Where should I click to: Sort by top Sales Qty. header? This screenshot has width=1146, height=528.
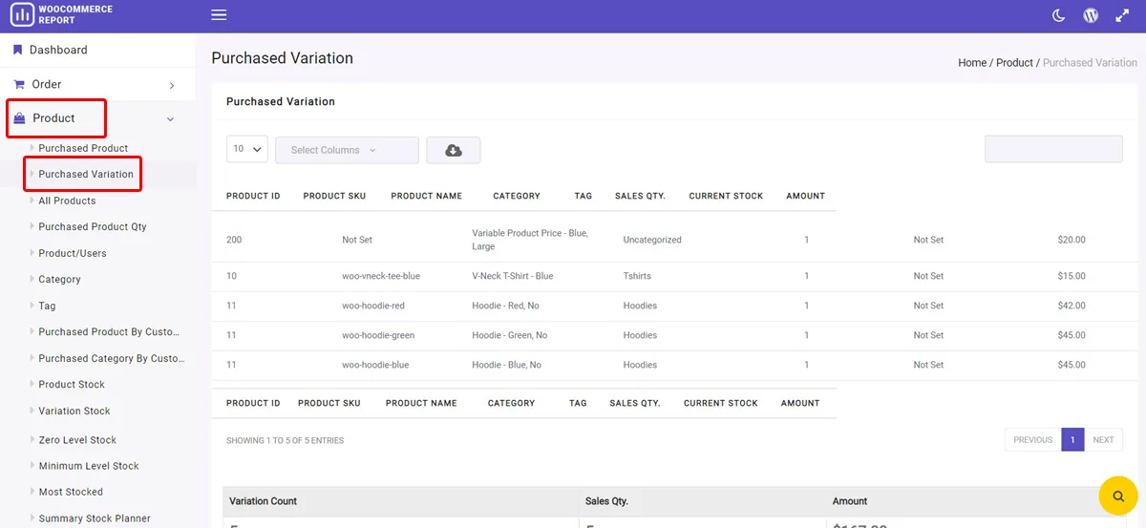[640, 196]
